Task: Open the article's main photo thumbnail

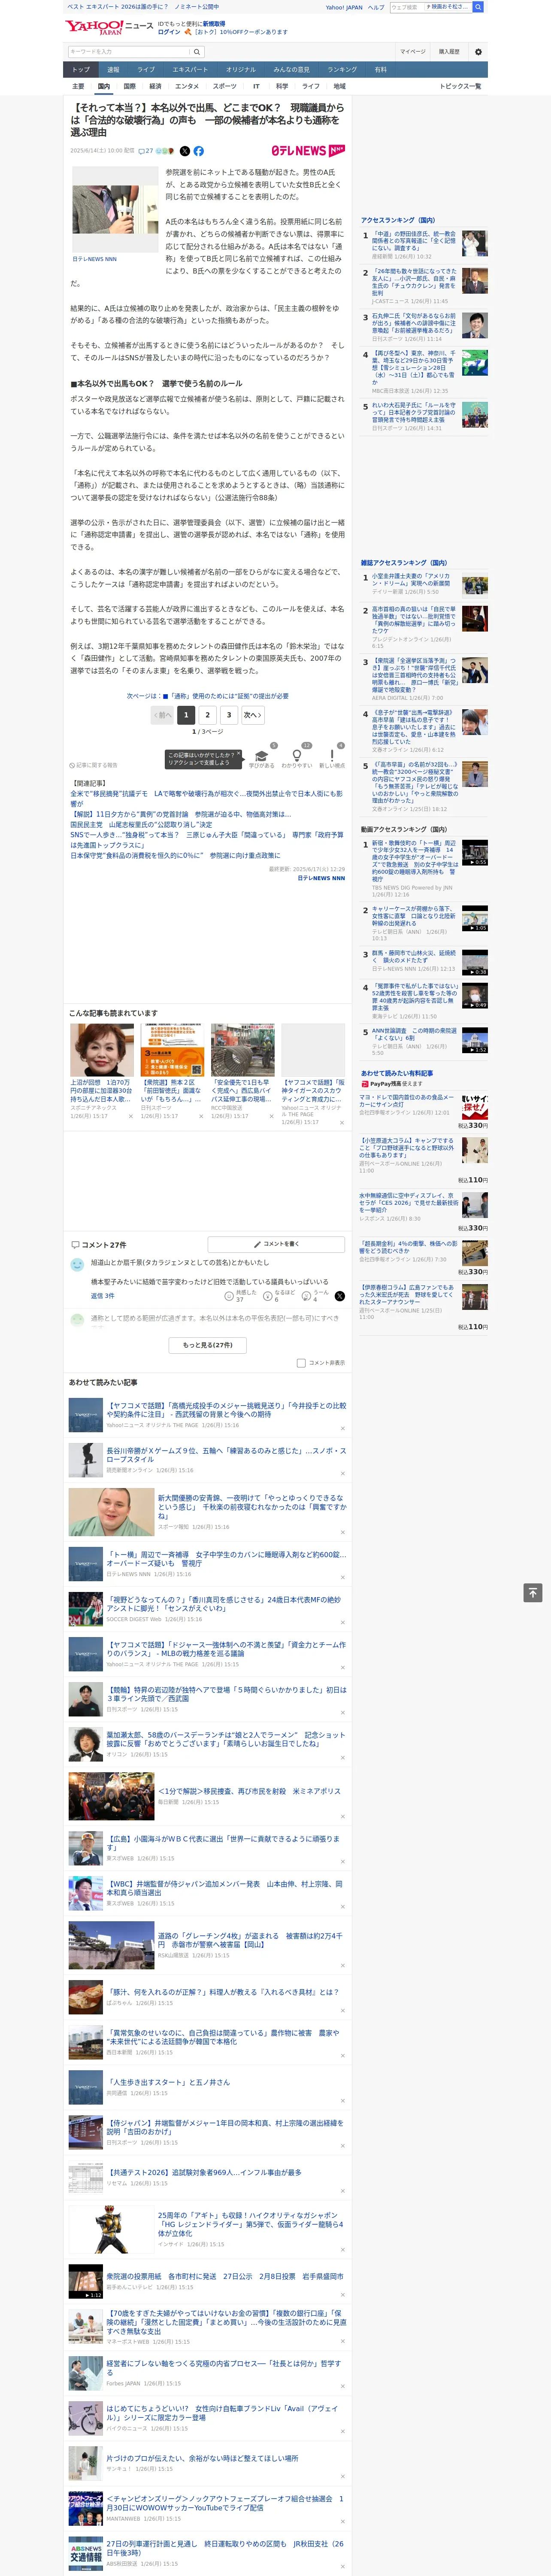Action: 115,209
